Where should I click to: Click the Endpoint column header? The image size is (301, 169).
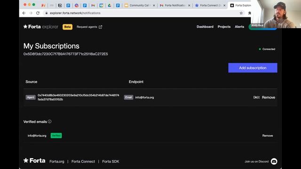[x=136, y=82]
